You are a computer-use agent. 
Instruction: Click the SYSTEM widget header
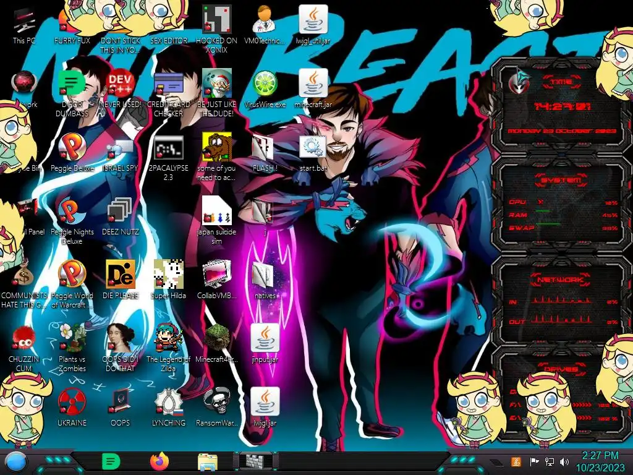561,180
